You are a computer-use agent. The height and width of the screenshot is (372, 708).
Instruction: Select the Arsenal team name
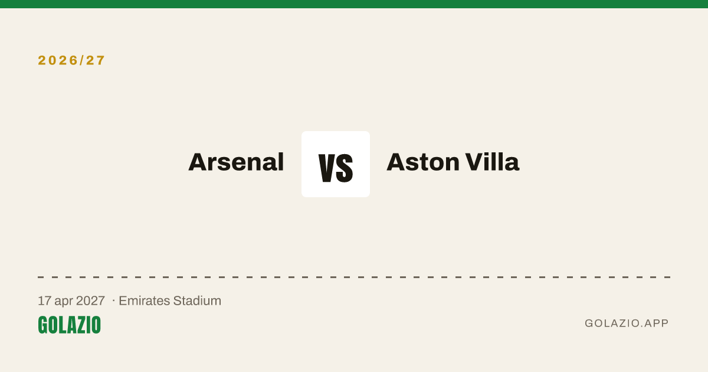pos(236,162)
